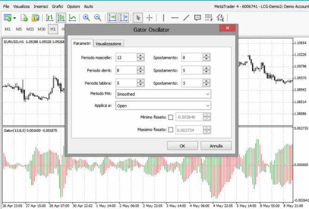The image size is (309, 209).
Task: Switch to line chart view
Action: (72, 17)
